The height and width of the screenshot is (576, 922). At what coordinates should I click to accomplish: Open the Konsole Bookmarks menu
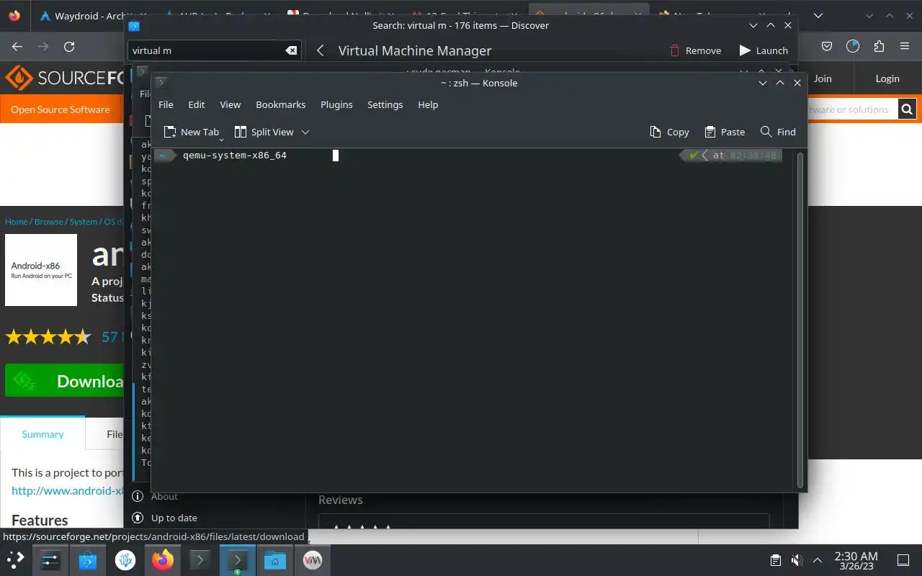pos(281,104)
